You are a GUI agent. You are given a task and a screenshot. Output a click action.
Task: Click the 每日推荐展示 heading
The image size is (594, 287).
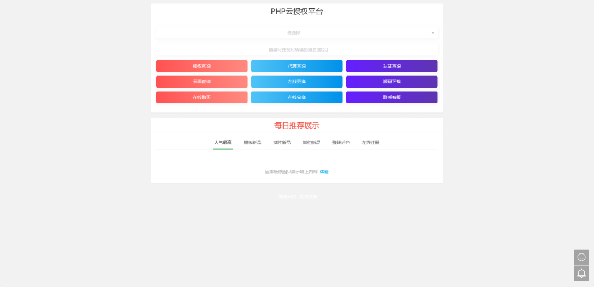pyautogui.click(x=296, y=125)
